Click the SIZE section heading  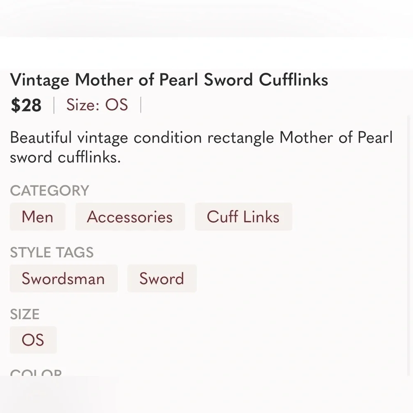click(25, 314)
